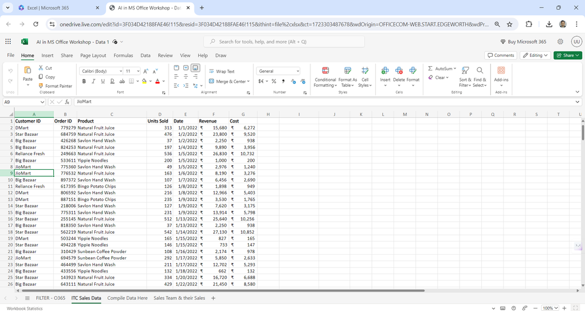The image size is (585, 311).
Task: Toggle Bottom Align vertical alignment
Action: tap(196, 68)
